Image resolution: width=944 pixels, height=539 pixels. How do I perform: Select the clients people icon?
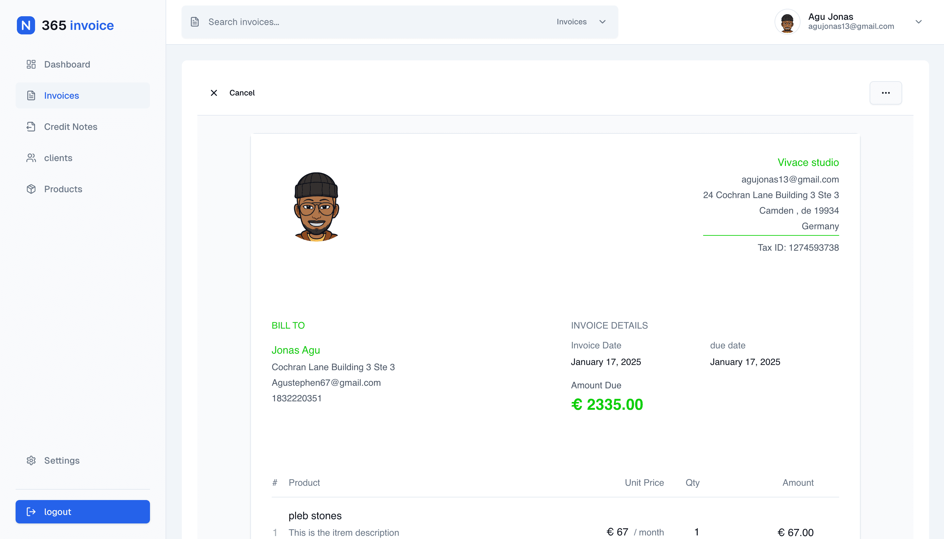point(31,158)
